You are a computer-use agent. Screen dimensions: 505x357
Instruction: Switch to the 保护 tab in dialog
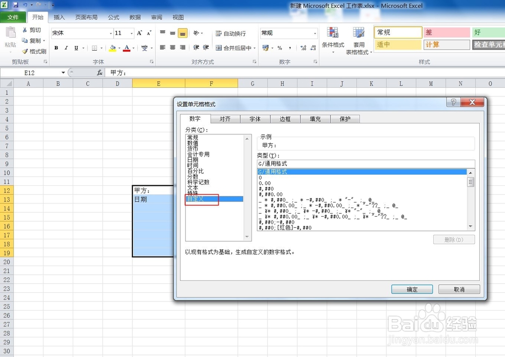point(345,119)
